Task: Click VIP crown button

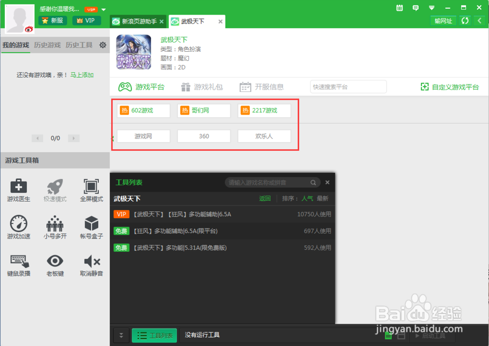Action: tap(87, 20)
